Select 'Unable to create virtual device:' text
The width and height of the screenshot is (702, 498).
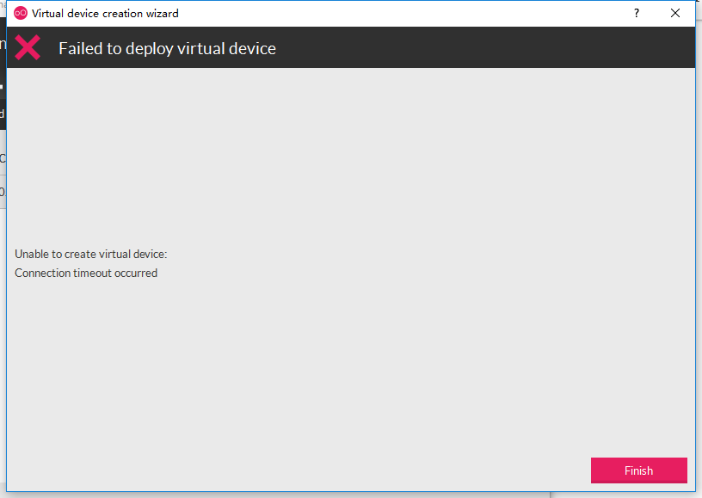[91, 254]
